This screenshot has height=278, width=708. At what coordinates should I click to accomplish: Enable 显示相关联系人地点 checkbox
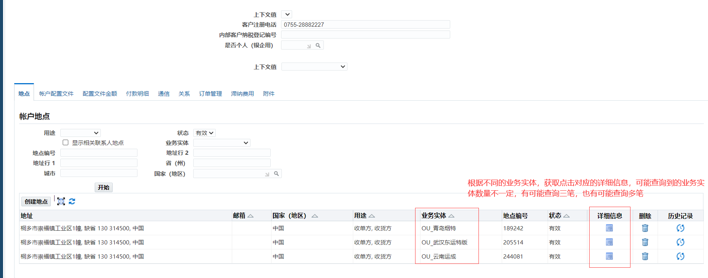pos(66,143)
